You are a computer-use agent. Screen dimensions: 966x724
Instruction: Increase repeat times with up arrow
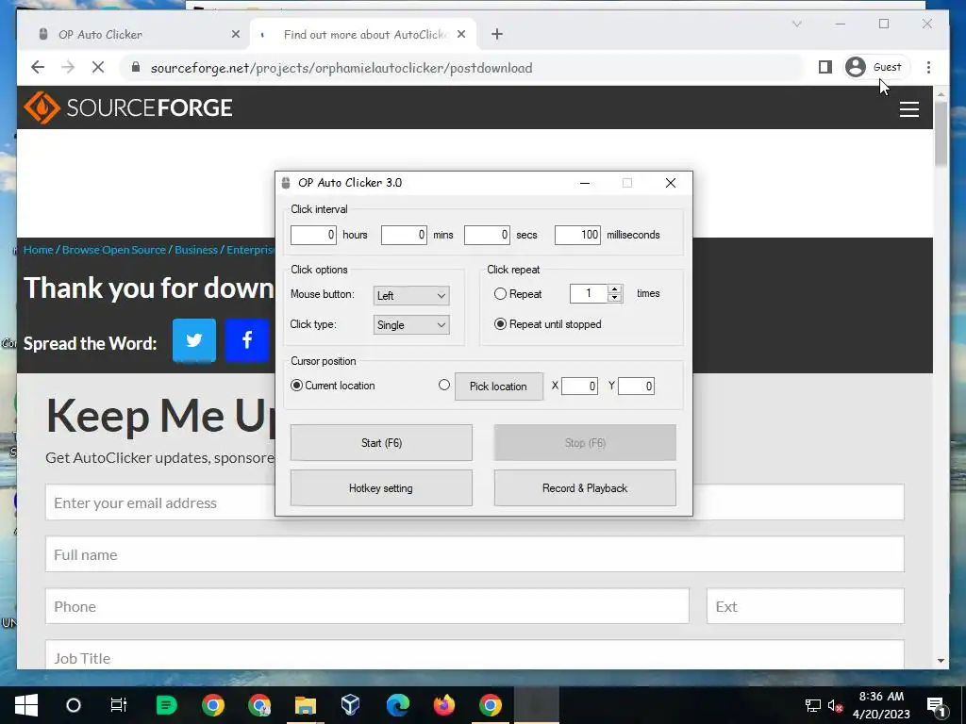tap(614, 289)
